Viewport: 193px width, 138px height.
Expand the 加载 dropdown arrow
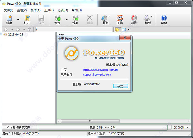click(152, 16)
